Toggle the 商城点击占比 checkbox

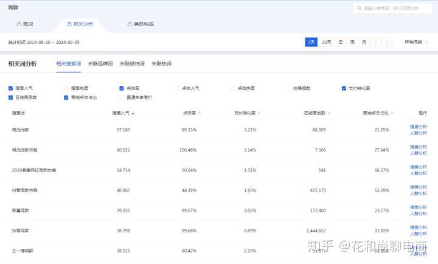pyautogui.click(x=66, y=97)
